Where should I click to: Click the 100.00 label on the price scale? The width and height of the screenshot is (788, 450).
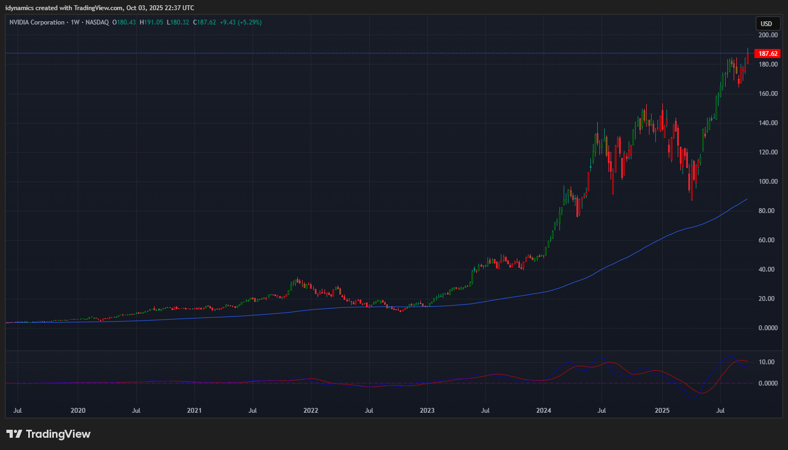tap(768, 182)
